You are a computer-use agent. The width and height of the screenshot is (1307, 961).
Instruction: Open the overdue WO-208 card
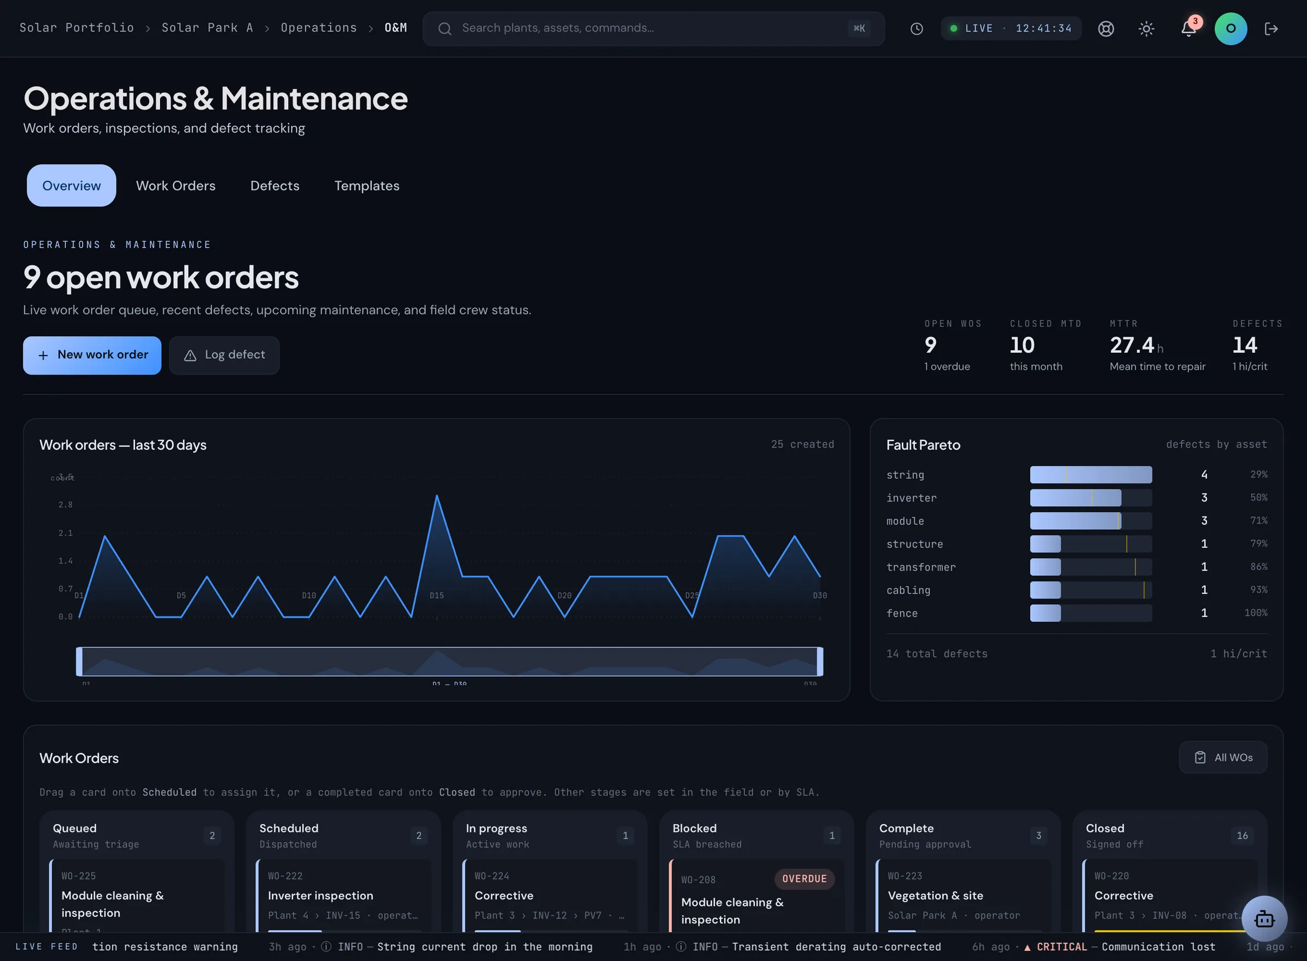(x=756, y=897)
